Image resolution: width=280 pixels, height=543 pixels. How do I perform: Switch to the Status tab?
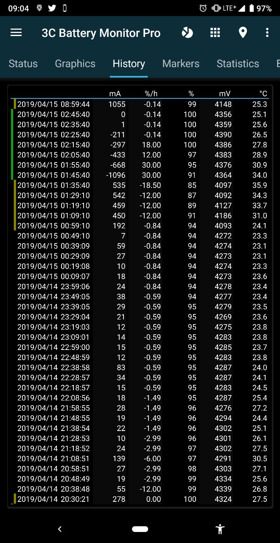tap(23, 64)
